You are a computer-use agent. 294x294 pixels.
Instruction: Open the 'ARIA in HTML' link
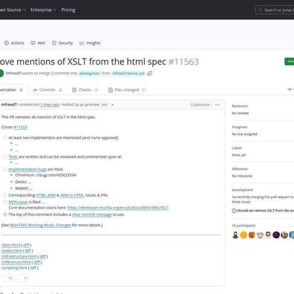coord(72,195)
